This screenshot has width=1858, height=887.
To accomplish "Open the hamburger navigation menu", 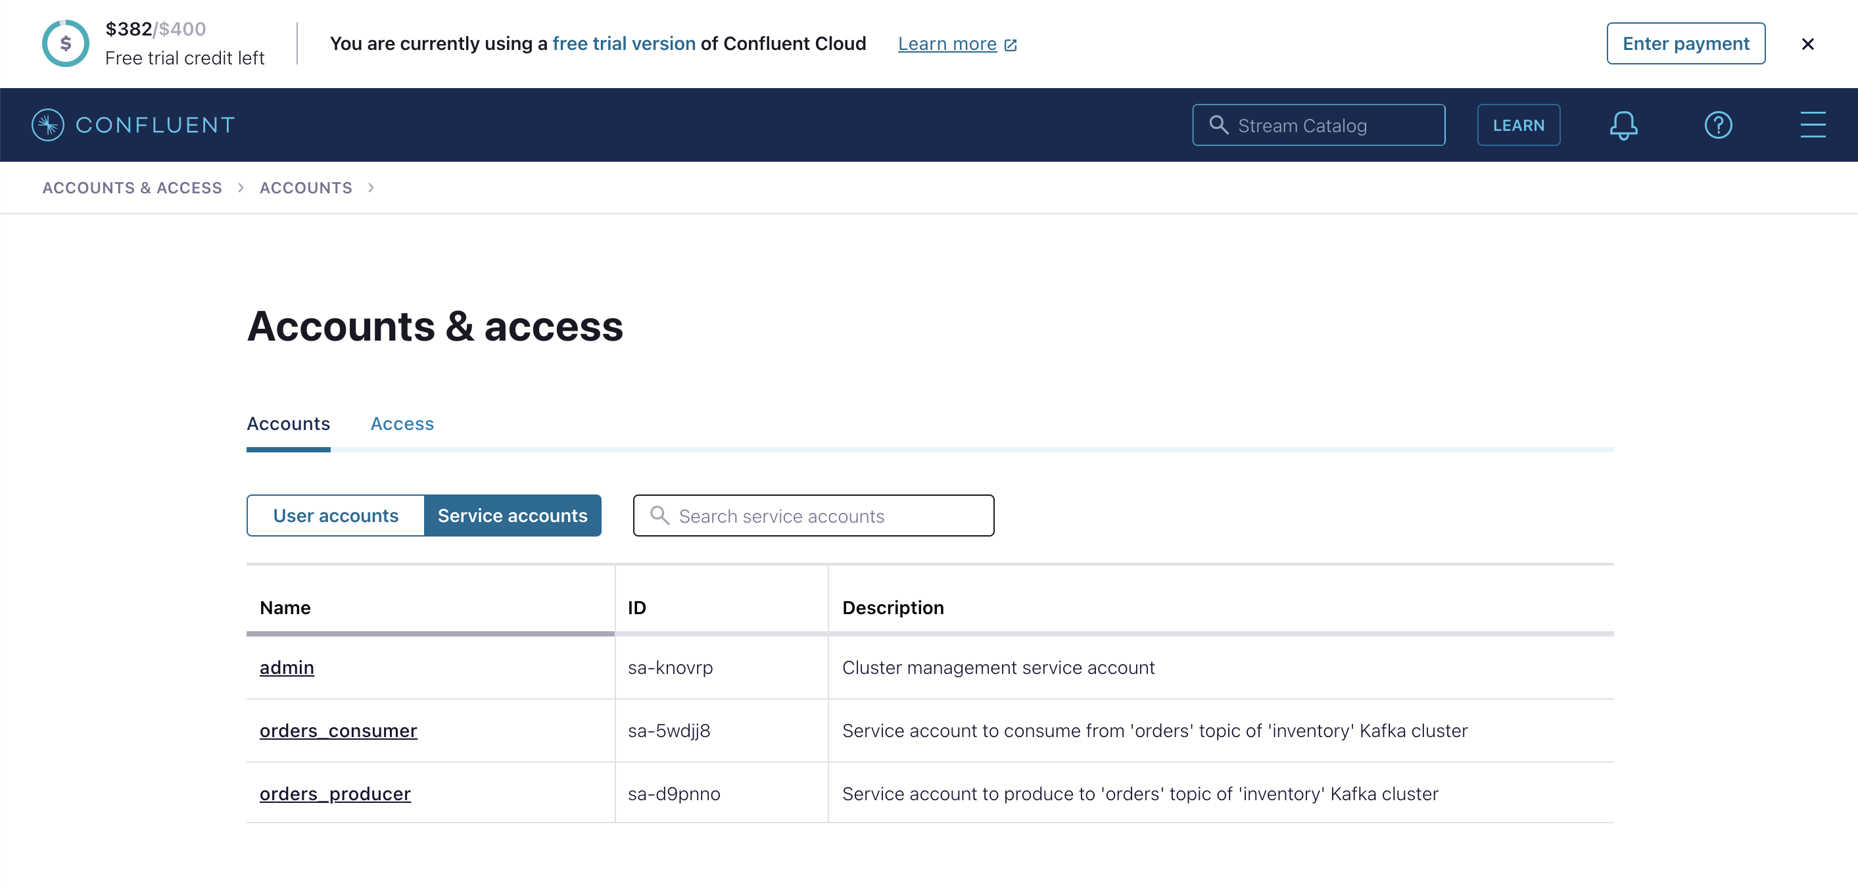I will [x=1813, y=124].
